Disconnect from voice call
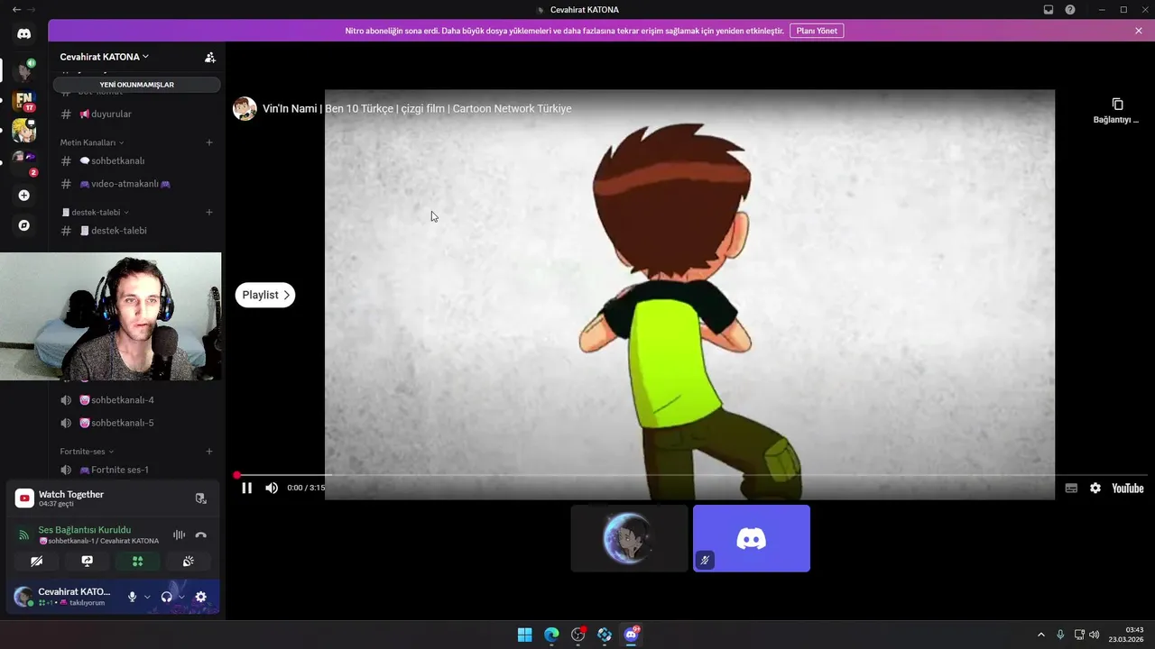The width and height of the screenshot is (1155, 649). pos(200,535)
